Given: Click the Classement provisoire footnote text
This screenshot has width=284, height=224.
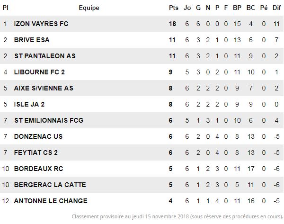Looking at the screenshot, I should (177, 216).
